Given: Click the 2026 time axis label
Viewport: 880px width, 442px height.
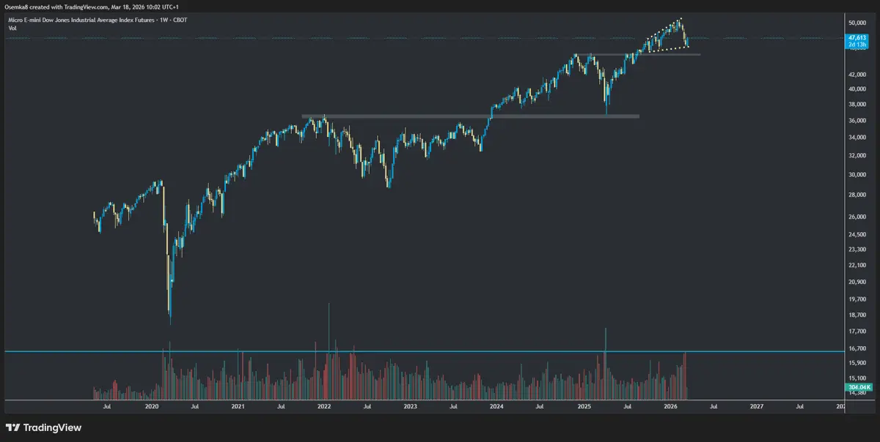Looking at the screenshot, I should [x=670, y=405].
